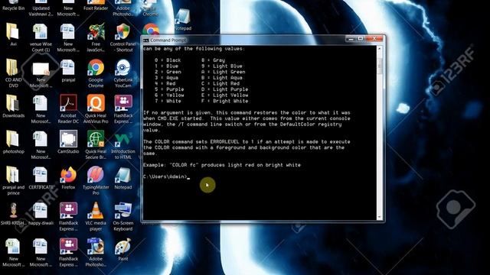Click the "4 = Red" color entry
Image resolution: width=490 pixels, height=275 pixels.
coord(165,83)
